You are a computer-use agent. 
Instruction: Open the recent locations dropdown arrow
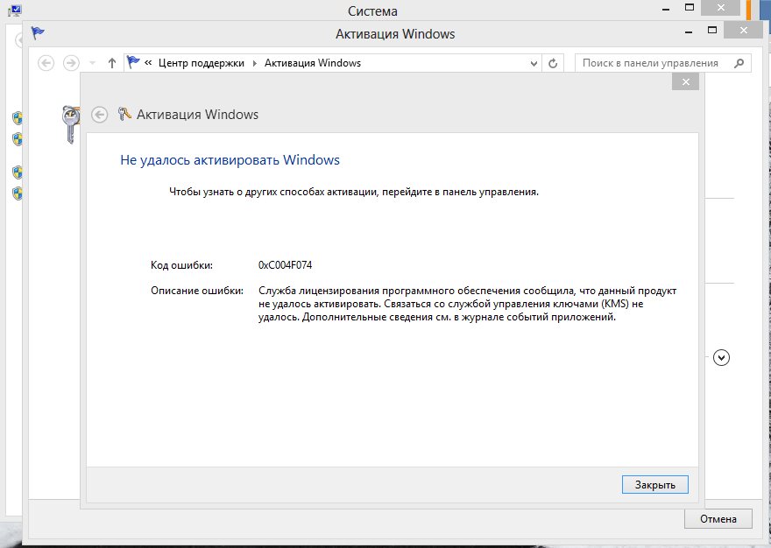(x=93, y=63)
